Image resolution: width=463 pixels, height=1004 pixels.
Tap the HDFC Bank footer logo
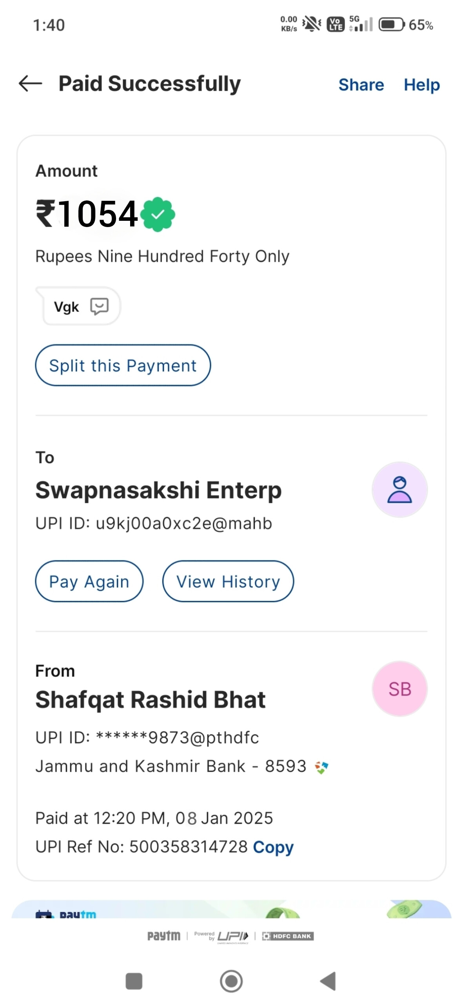click(x=288, y=936)
